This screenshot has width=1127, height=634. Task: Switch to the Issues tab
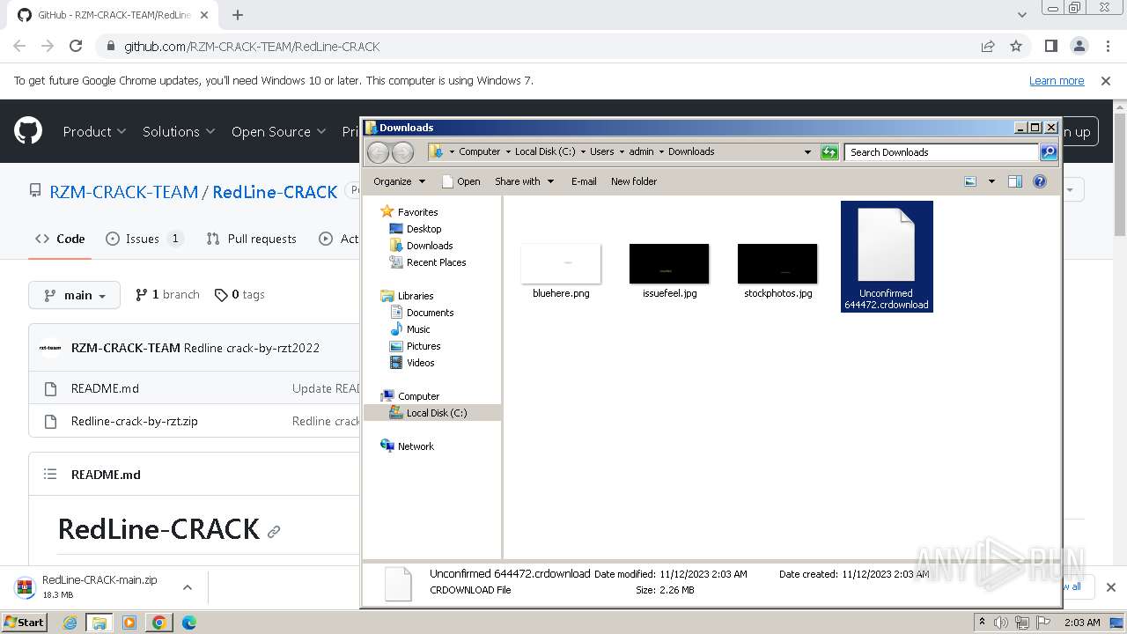(144, 239)
